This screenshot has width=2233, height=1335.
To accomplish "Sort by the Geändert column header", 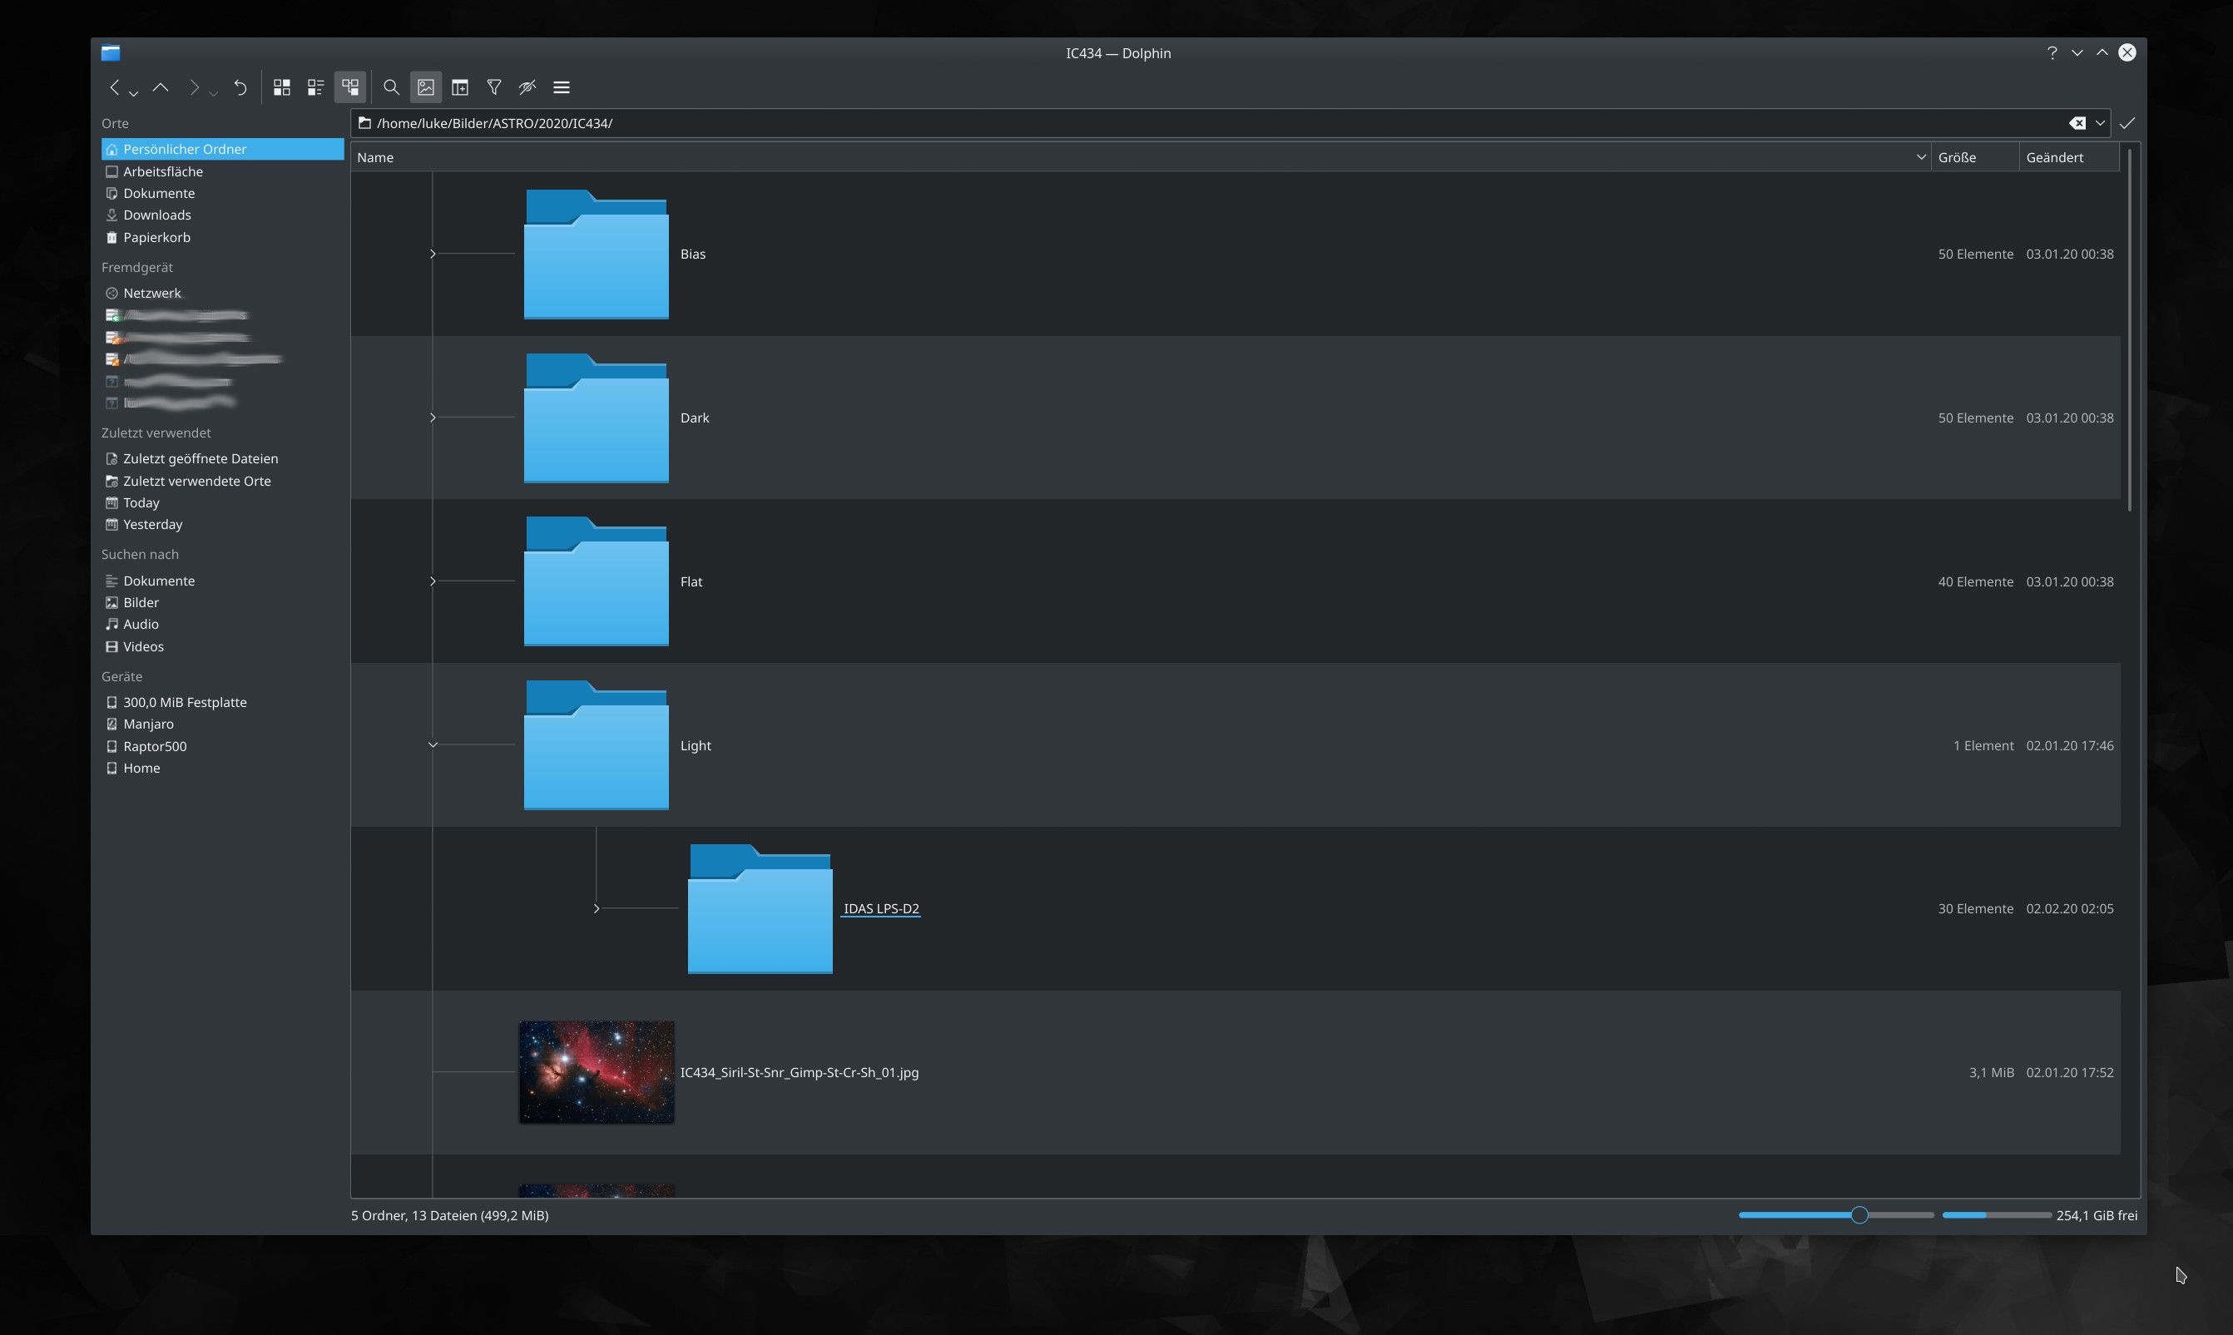I will point(2054,157).
